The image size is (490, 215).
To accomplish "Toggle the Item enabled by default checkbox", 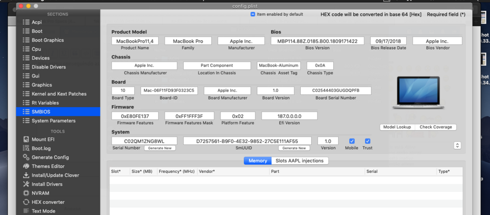I will (x=253, y=14).
